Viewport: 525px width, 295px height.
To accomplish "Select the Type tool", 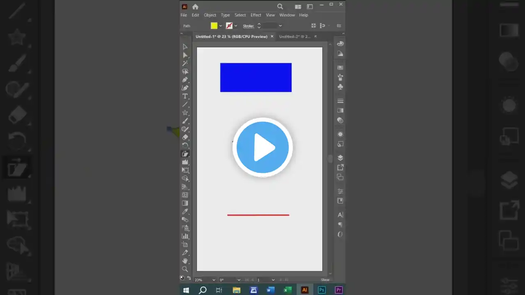I will pos(185,96).
